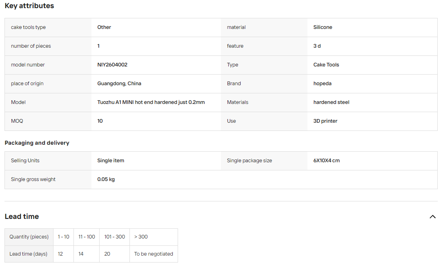Select quantity range '101 - 300'
The width and height of the screenshot is (441, 265).
[114, 237]
